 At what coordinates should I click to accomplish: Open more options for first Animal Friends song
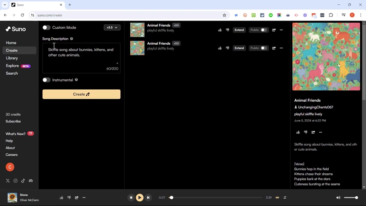(x=281, y=30)
